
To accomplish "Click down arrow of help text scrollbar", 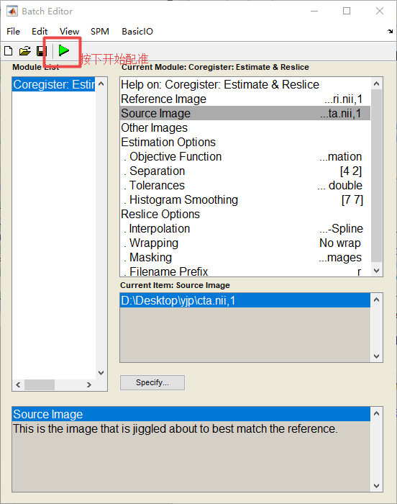I will 377,486.
